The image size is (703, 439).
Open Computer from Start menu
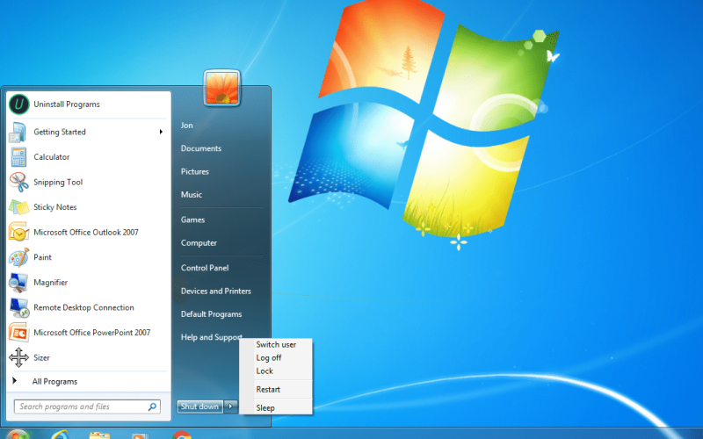pyautogui.click(x=199, y=243)
